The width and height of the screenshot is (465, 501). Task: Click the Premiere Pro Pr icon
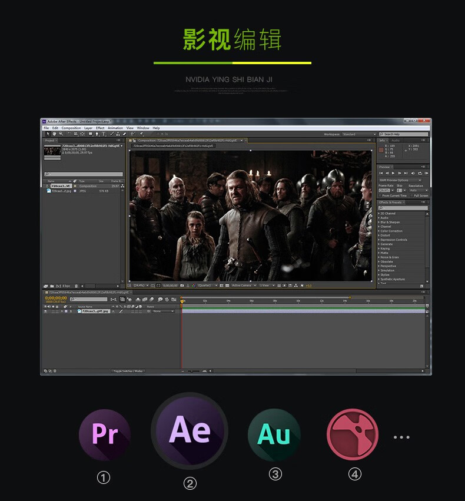coord(105,434)
